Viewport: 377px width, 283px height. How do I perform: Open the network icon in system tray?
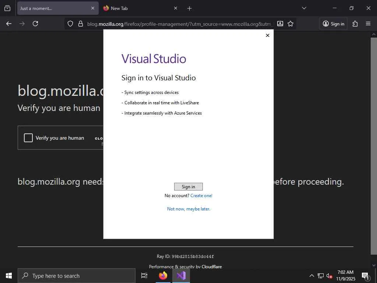point(321,276)
